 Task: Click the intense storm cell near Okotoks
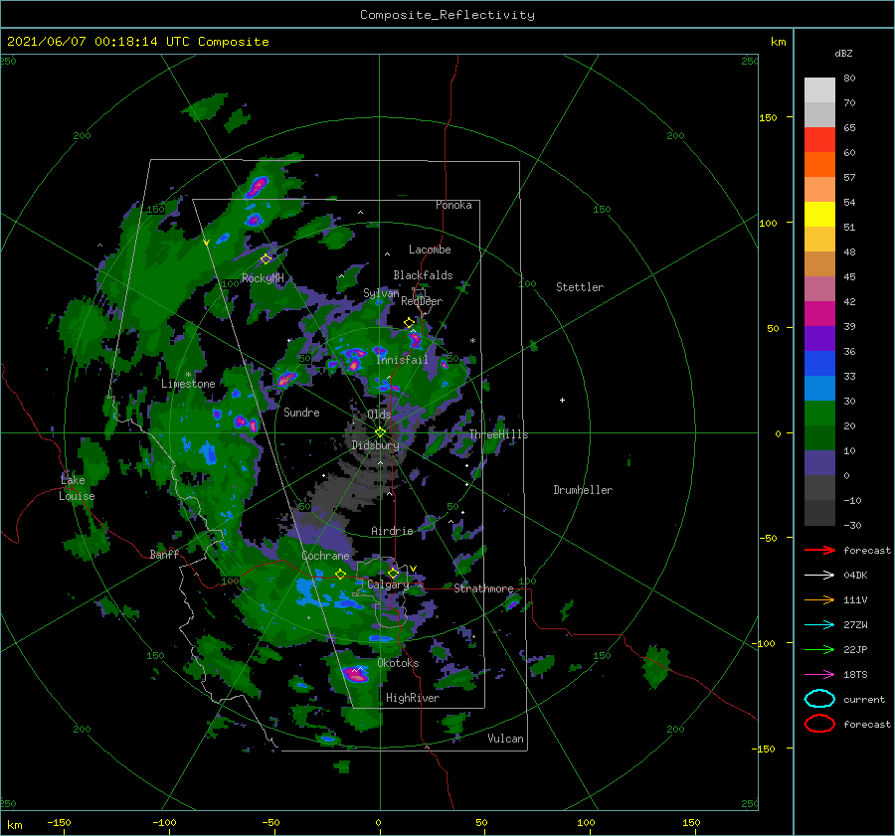click(x=356, y=675)
